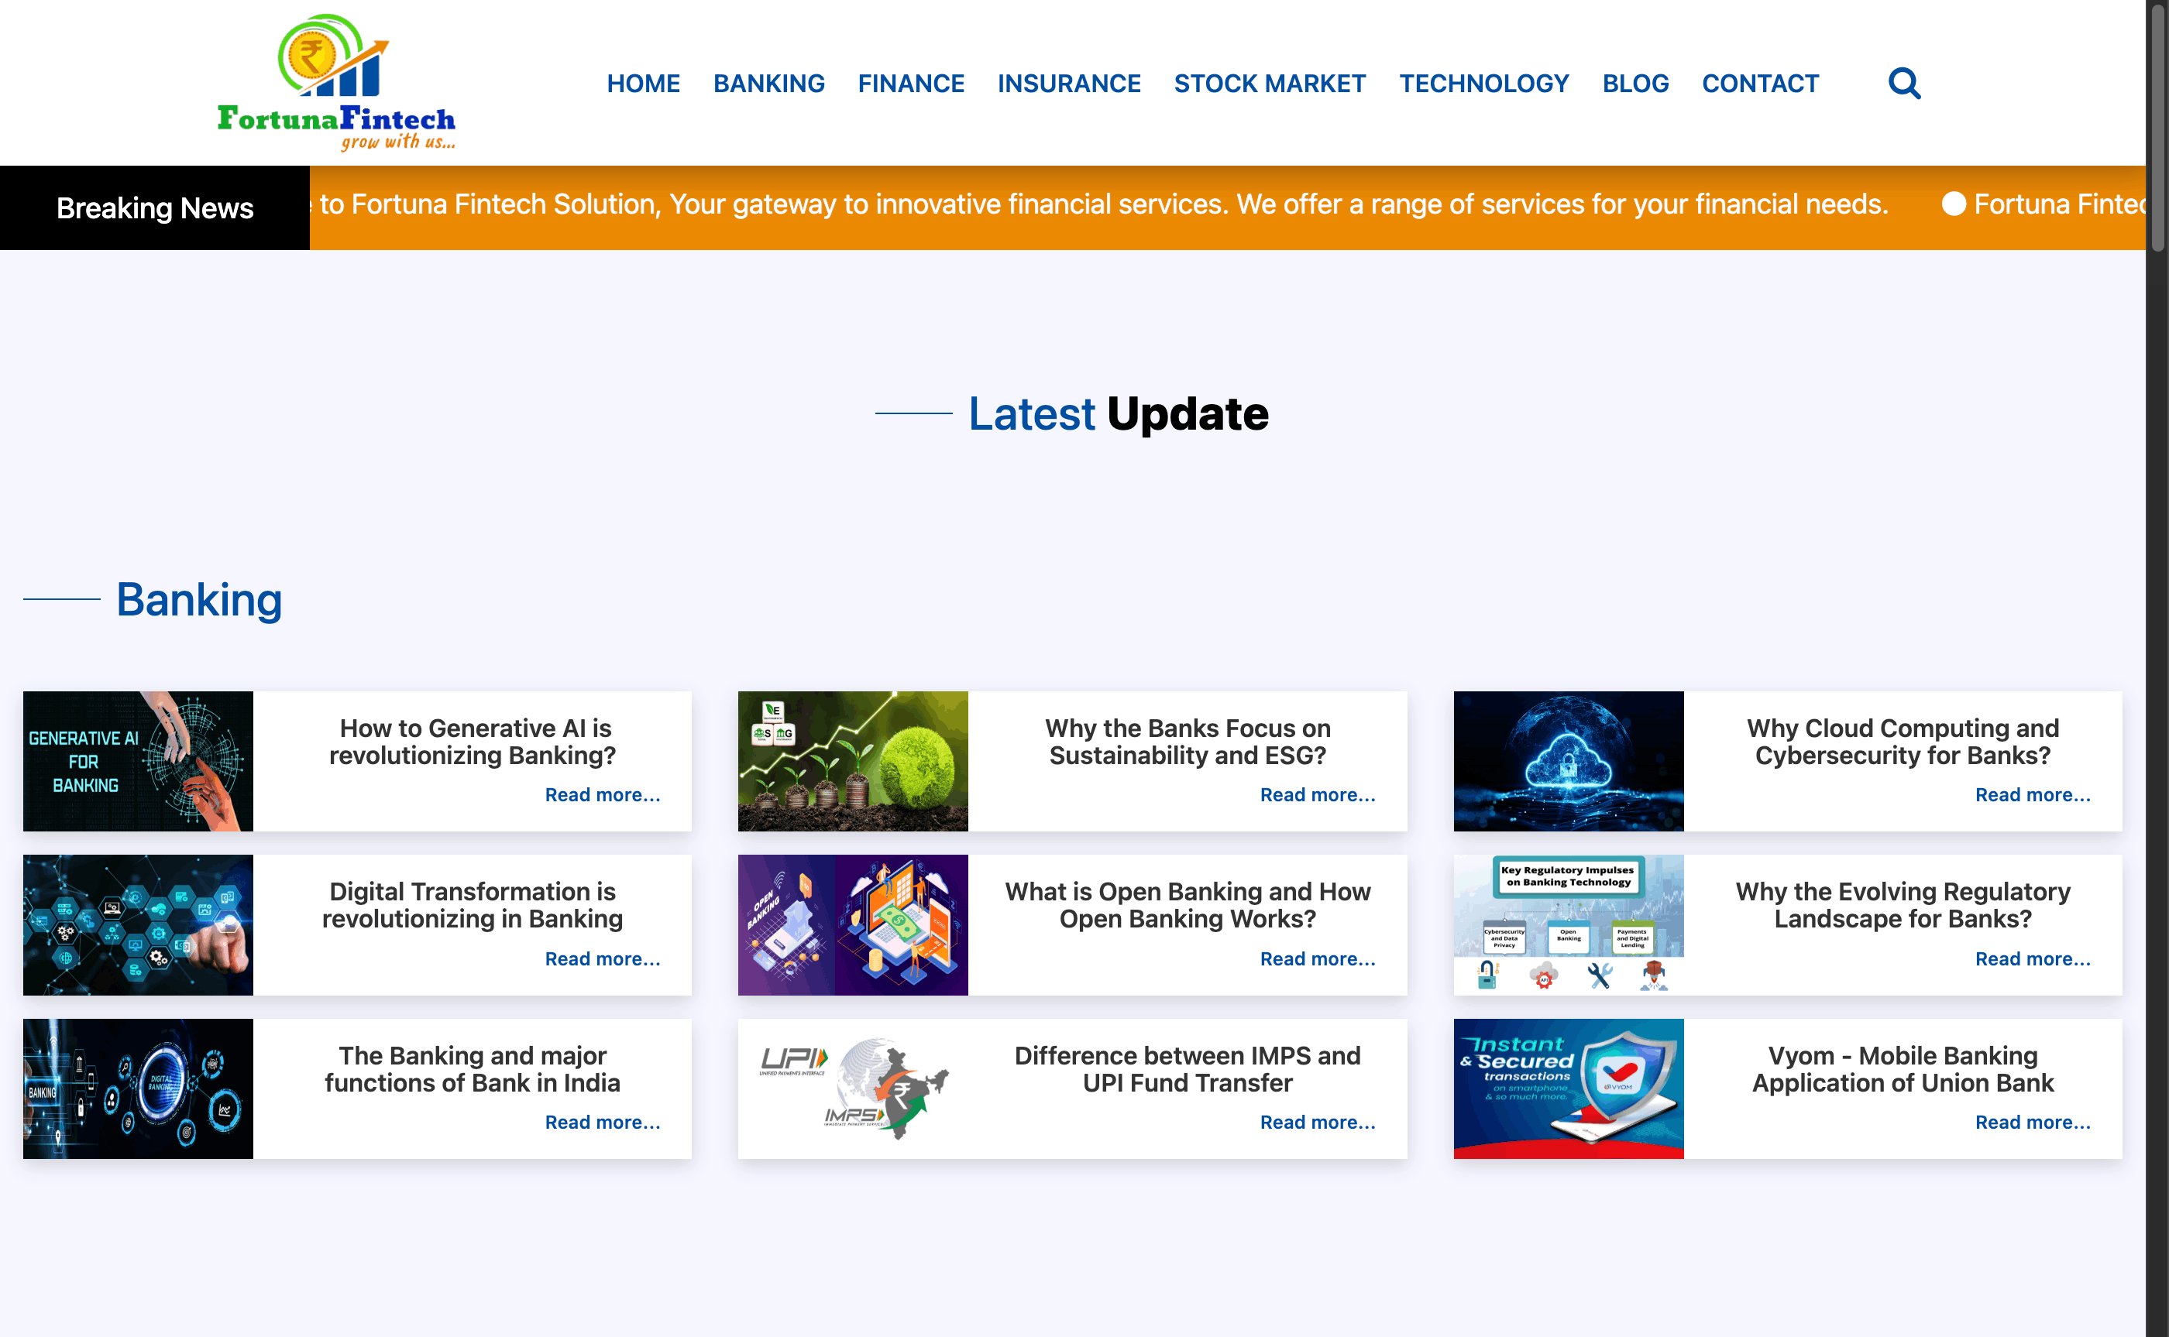This screenshot has width=2169, height=1337.
Task: Open the BANKING menu item
Action: coord(768,83)
